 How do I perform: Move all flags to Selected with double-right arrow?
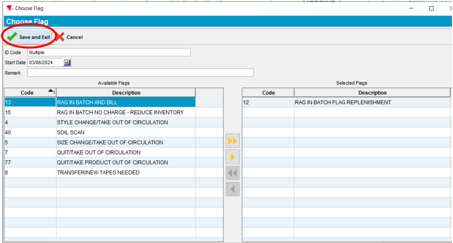pos(233,141)
